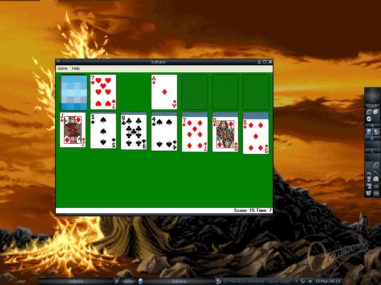Screen dimensions: 381x285
Task: Open lower Internet Explorer icon in sidebar
Action: click(376, 165)
